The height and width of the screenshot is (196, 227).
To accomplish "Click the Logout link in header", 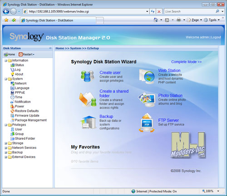I will point(216,37).
